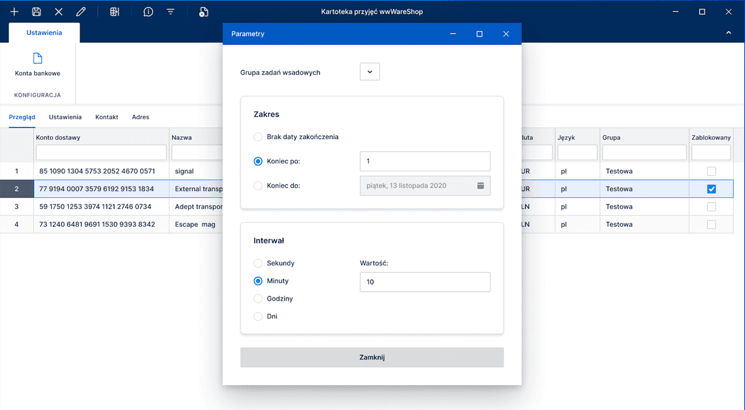This screenshot has height=410, width=745.
Task: Switch to the Kontakt tab
Action: click(107, 117)
